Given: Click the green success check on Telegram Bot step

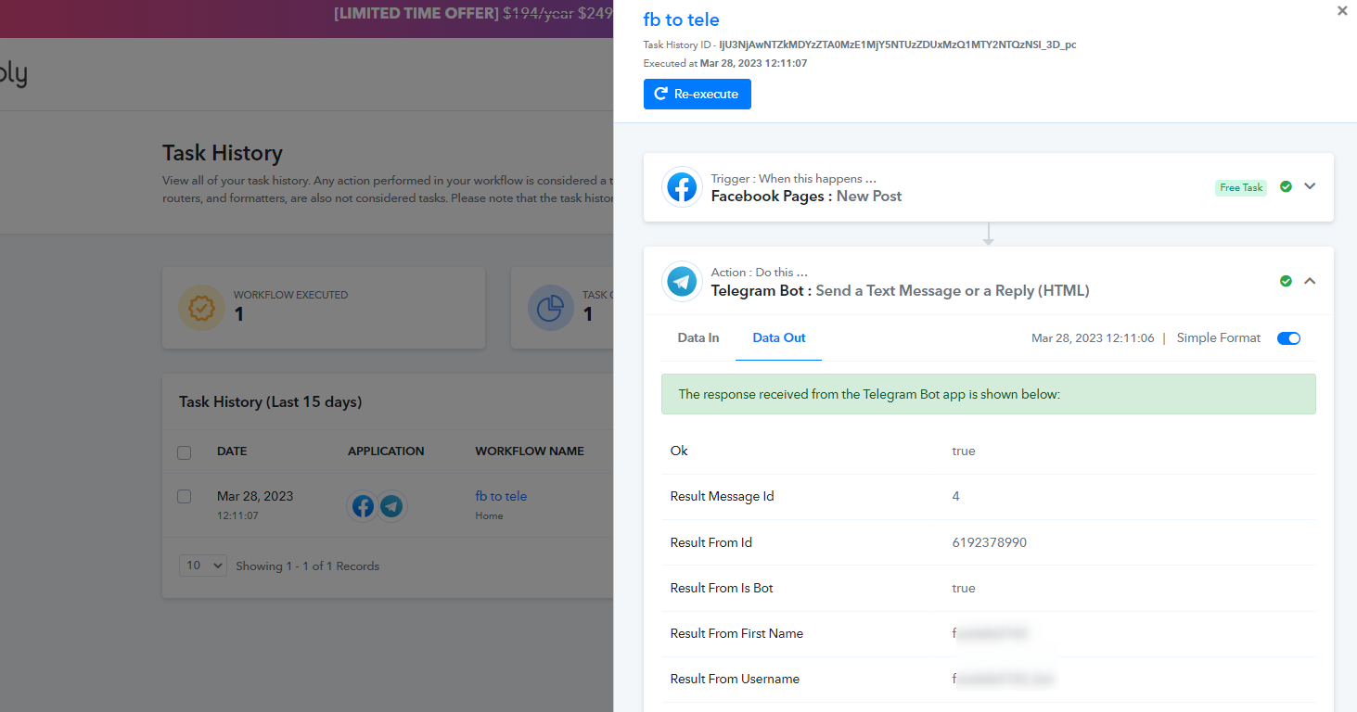Looking at the screenshot, I should click(1286, 281).
